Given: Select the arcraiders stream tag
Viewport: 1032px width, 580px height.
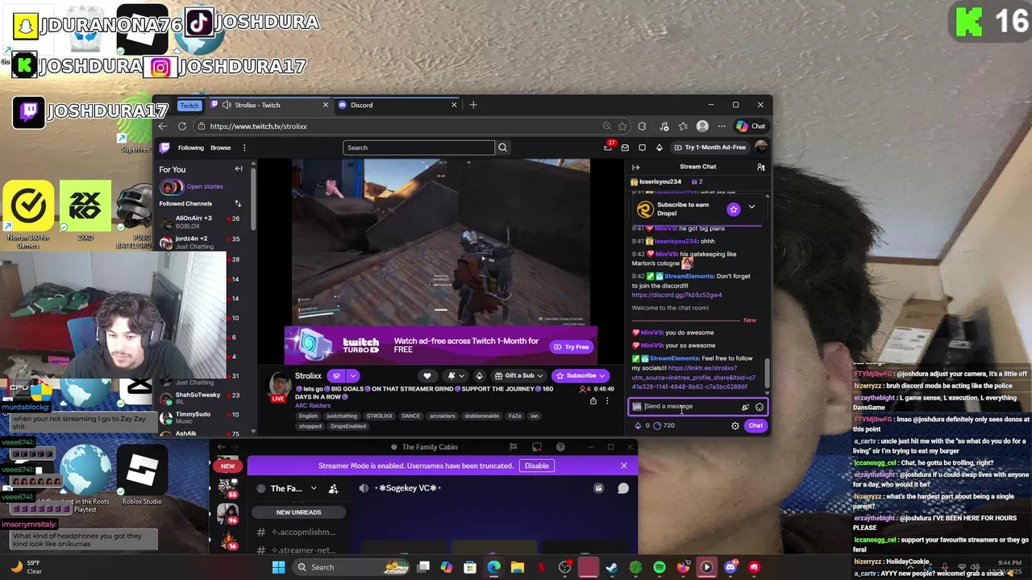Looking at the screenshot, I should (442, 416).
